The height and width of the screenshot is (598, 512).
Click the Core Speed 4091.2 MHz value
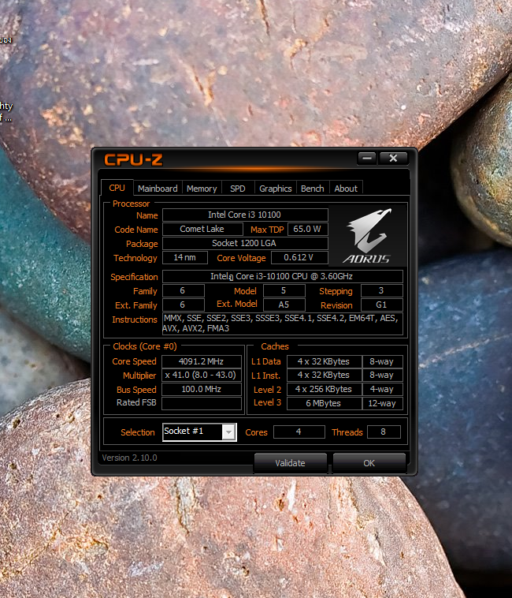[x=202, y=361]
